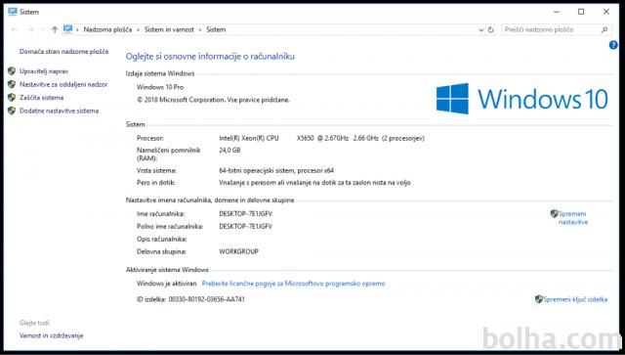Click the 24,0 GB RAM value
This screenshot has width=625, height=355.
pyautogui.click(x=229, y=151)
